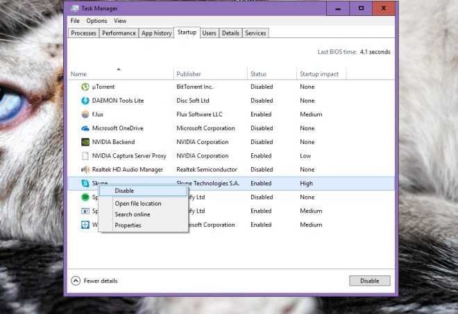The height and width of the screenshot is (314, 458).
Task: Maximize the Task Manager window
Action: click(361, 8)
